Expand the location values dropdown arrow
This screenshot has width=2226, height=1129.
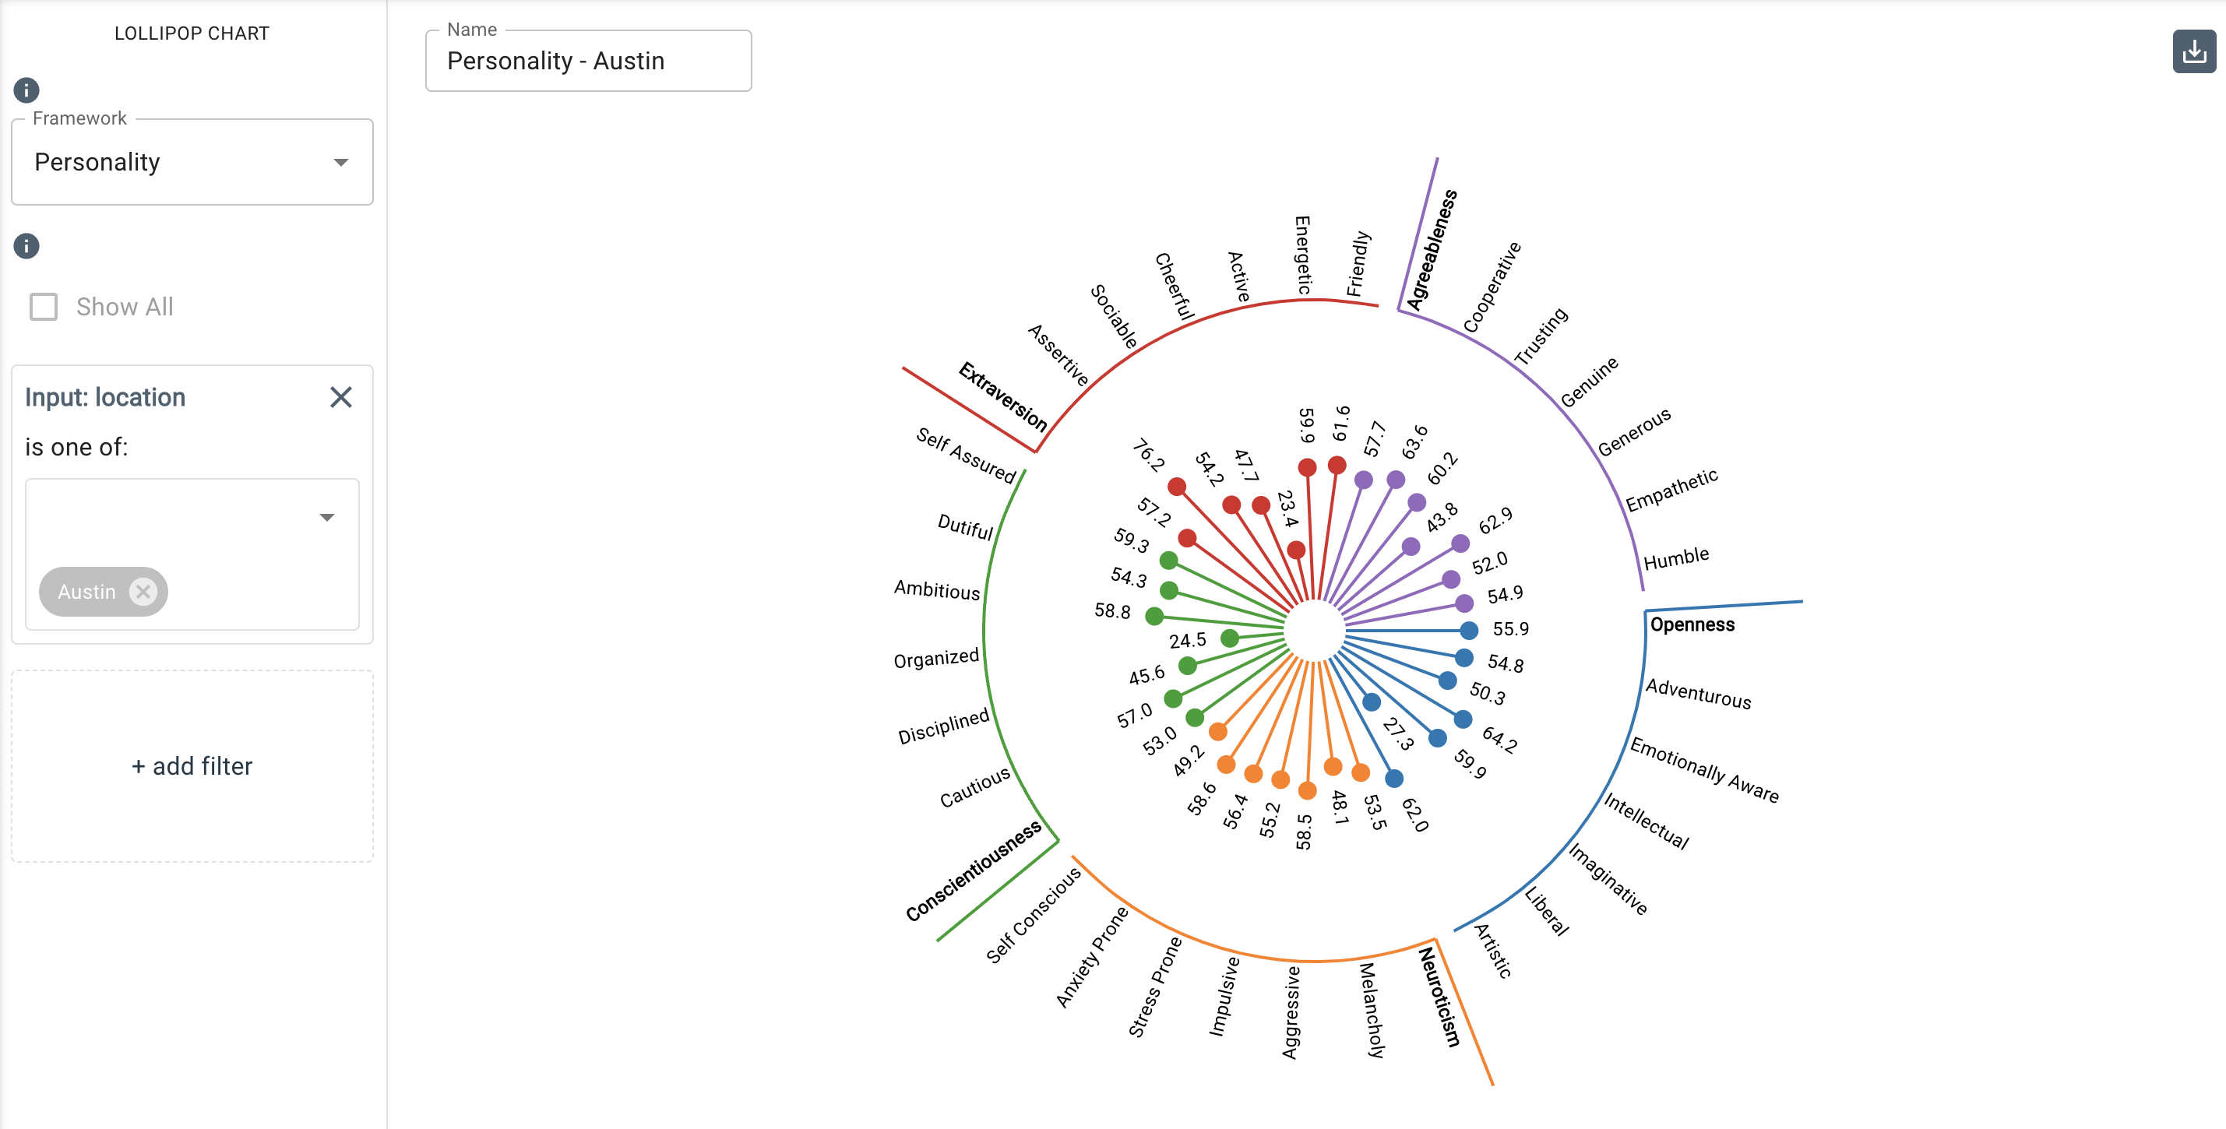point(326,518)
